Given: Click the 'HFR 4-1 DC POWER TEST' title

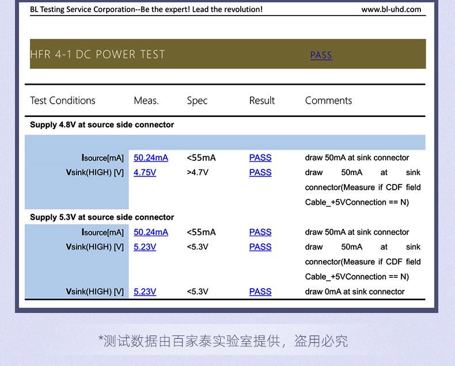Looking at the screenshot, I should [97, 54].
